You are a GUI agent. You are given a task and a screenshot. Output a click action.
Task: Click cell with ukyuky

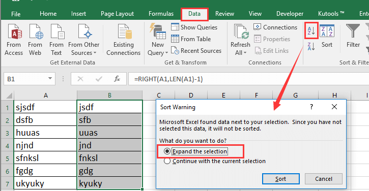click(x=45, y=183)
